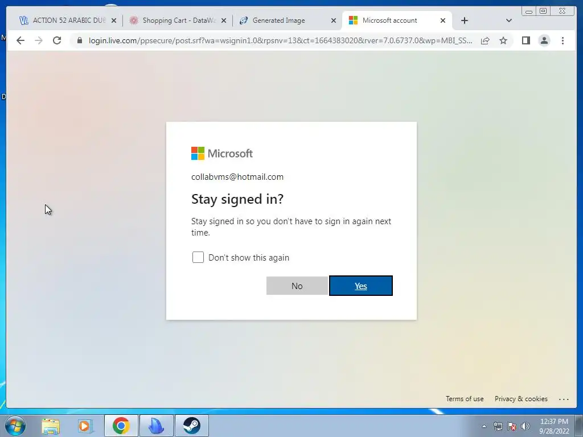Launch Windows Media Player from taskbar
583x437 pixels.
[x=85, y=426]
